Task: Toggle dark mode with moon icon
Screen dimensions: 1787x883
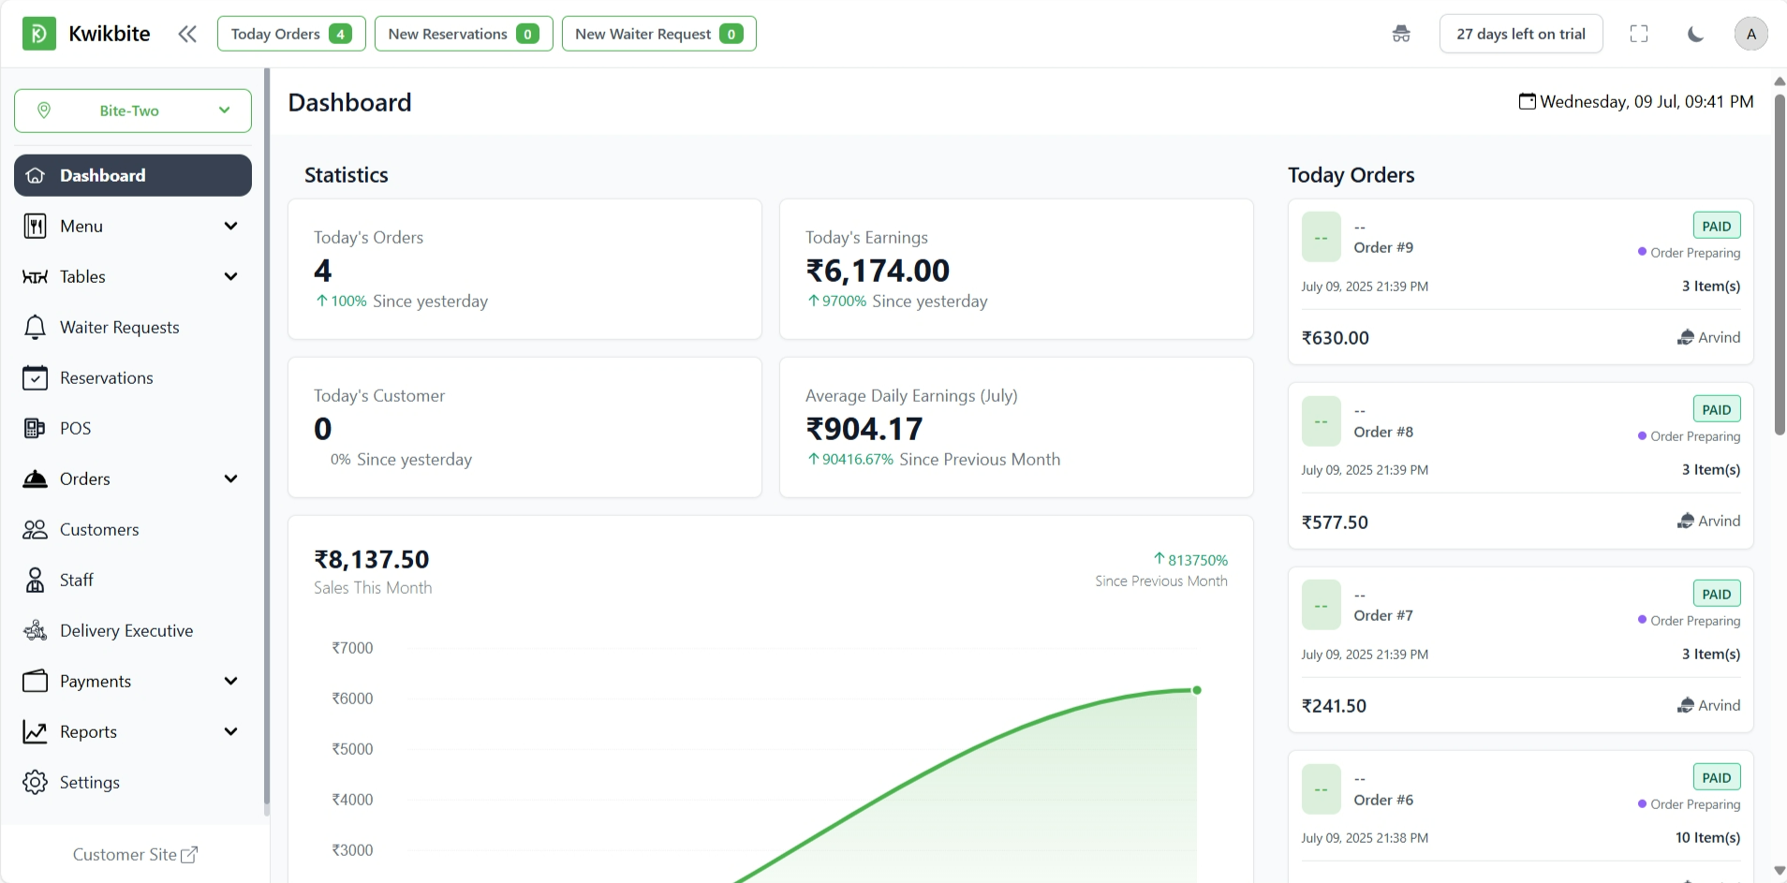Action: tap(1694, 34)
